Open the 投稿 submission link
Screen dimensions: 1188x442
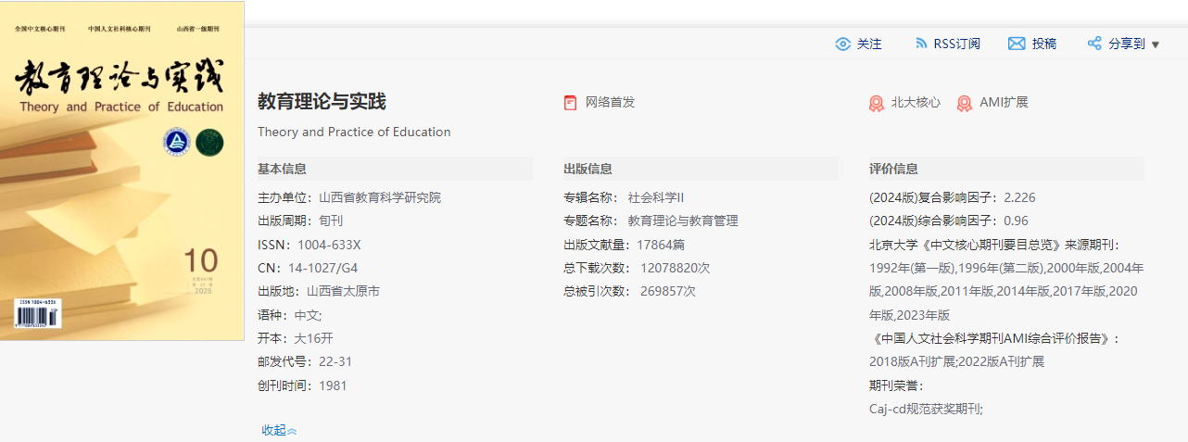point(1044,44)
